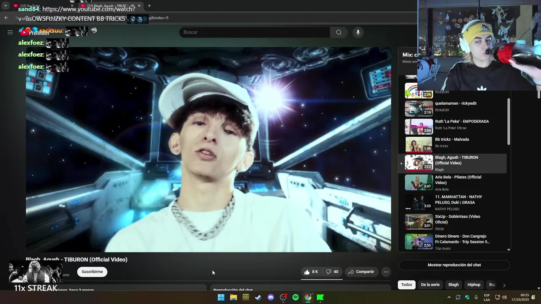Click the playlist scrollbar thumb
541x304 pixels.
(508, 122)
